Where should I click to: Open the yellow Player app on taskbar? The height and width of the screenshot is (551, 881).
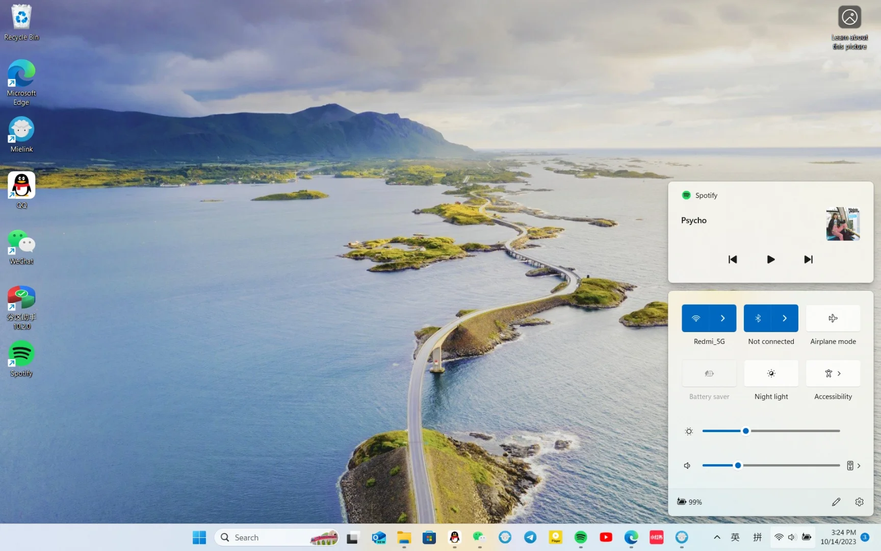[x=555, y=537]
